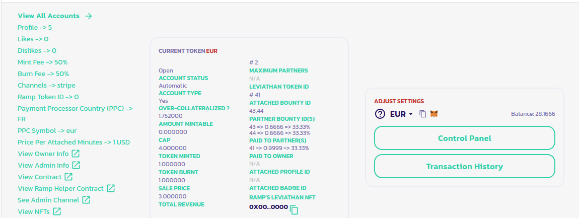This screenshot has width=579, height=218.
Task: Copy the 0X00...0000 NFT address
Action: pyautogui.click(x=294, y=210)
